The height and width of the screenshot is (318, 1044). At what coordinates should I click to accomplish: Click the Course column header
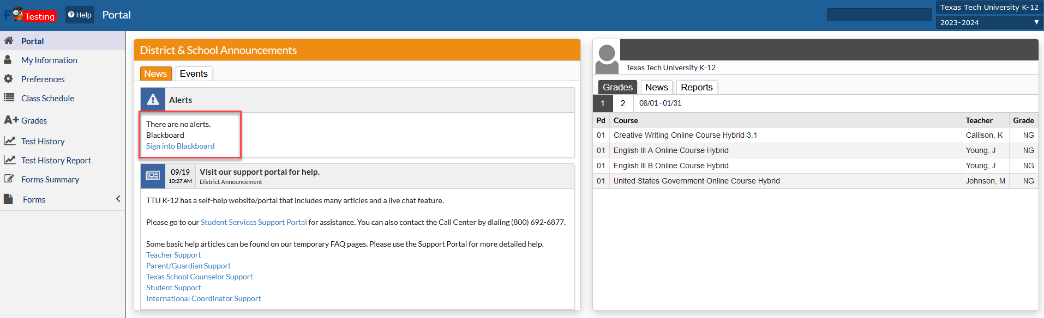[x=626, y=120]
